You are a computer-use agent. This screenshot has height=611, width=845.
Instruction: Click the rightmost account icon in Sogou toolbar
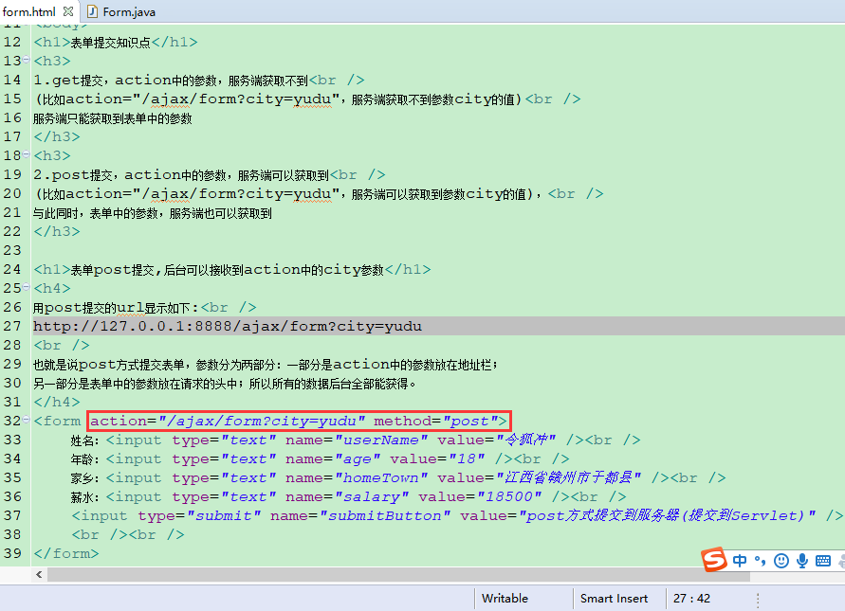pyautogui.click(x=840, y=561)
